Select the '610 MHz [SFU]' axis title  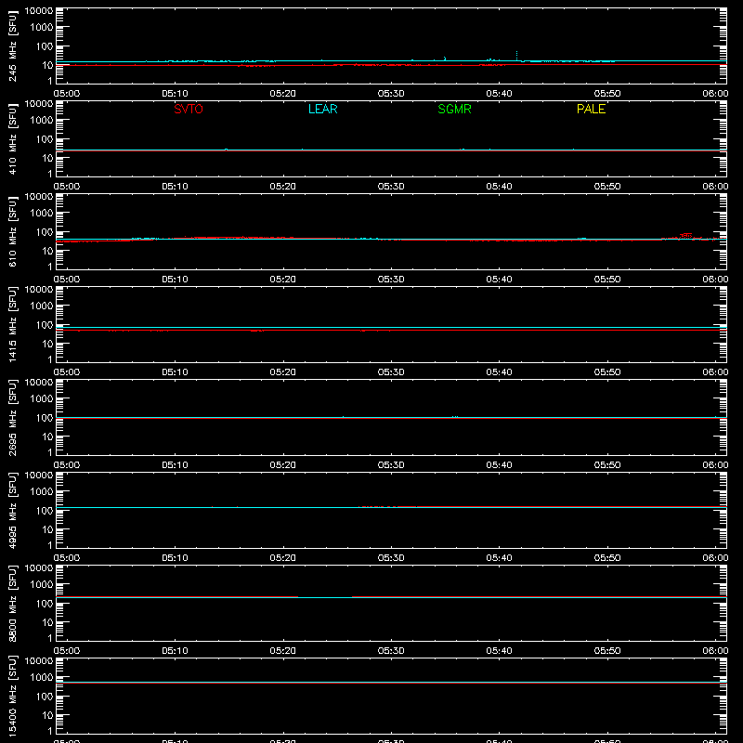pyautogui.click(x=12, y=232)
